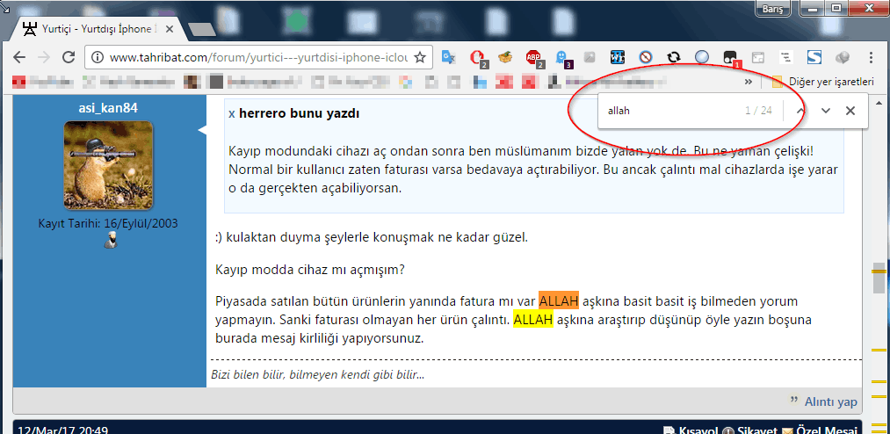This screenshot has width=890, height=434.
Task: Click the Google Translate extension icon
Action: click(450, 58)
